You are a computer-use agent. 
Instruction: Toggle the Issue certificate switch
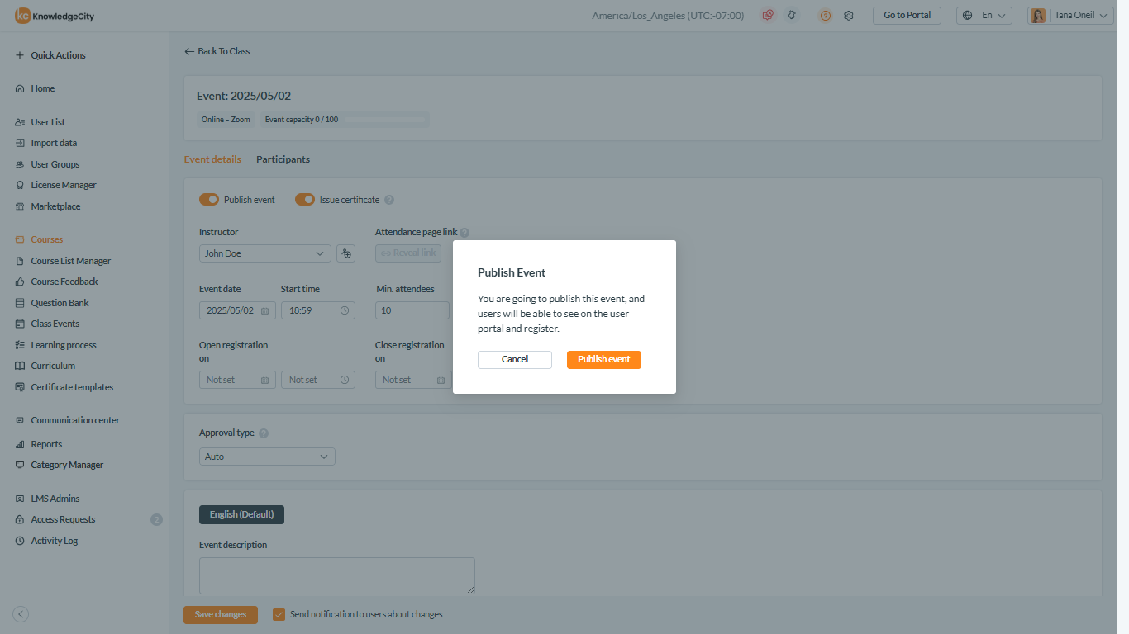tap(305, 200)
